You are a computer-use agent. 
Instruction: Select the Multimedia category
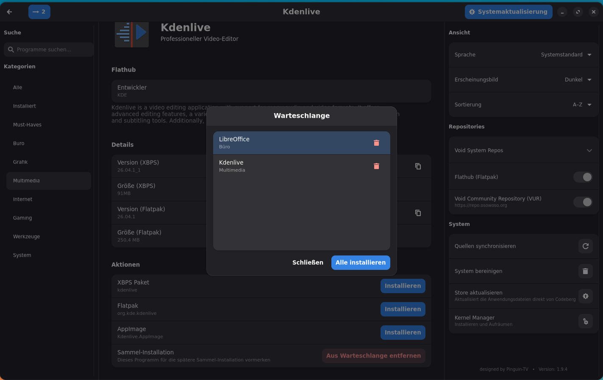click(49, 181)
